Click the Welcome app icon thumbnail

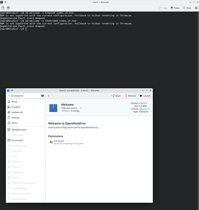[53, 108]
